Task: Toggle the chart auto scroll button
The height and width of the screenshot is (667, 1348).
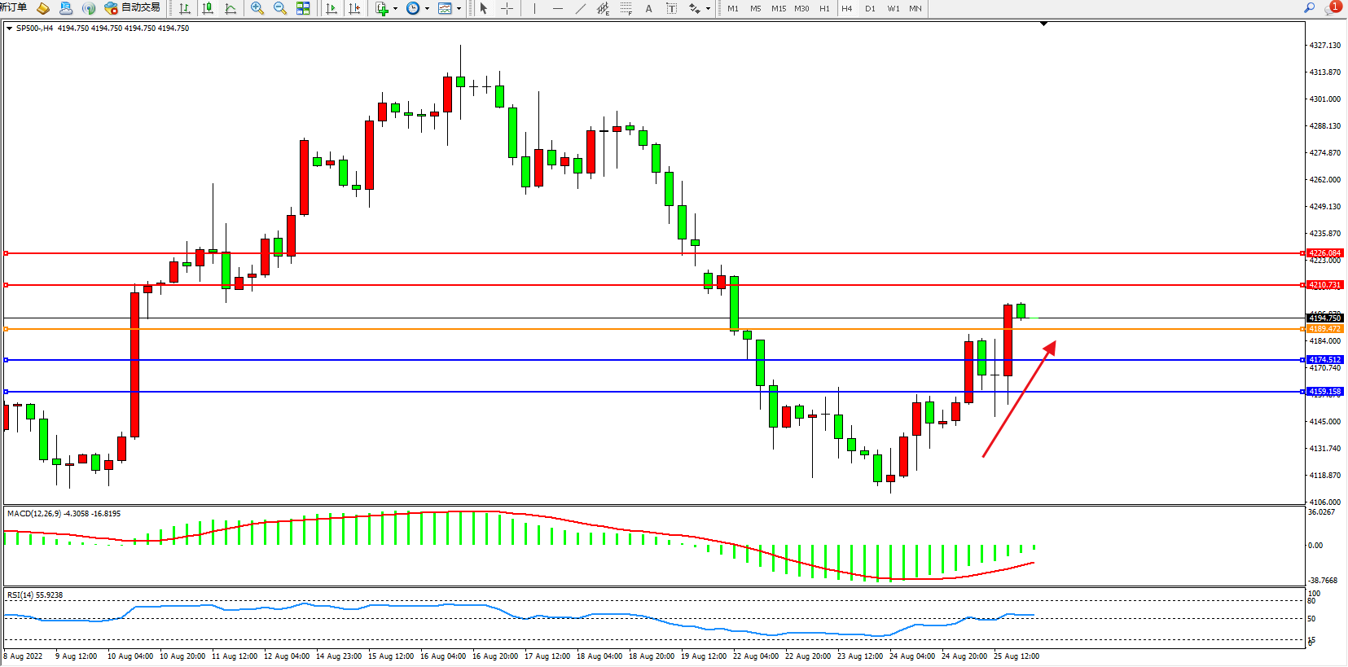Action: tap(332, 8)
